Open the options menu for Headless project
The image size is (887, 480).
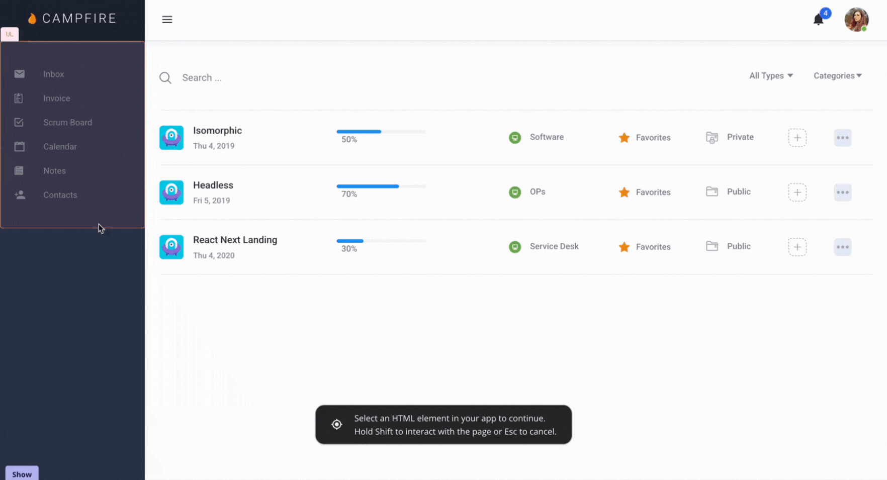pyautogui.click(x=843, y=192)
